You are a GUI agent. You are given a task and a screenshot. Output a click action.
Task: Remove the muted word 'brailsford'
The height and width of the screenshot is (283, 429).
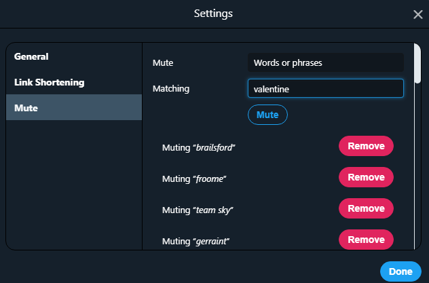(366, 146)
